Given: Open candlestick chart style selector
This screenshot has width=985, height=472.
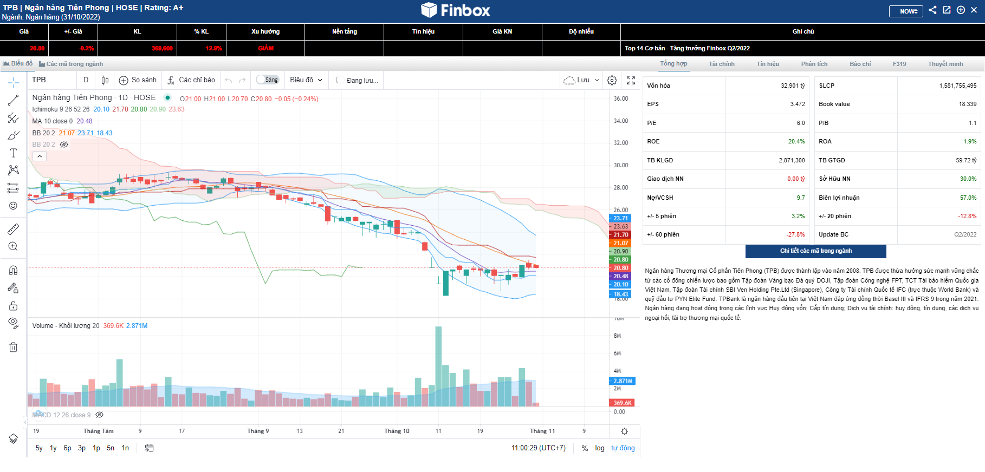Looking at the screenshot, I should point(105,80).
